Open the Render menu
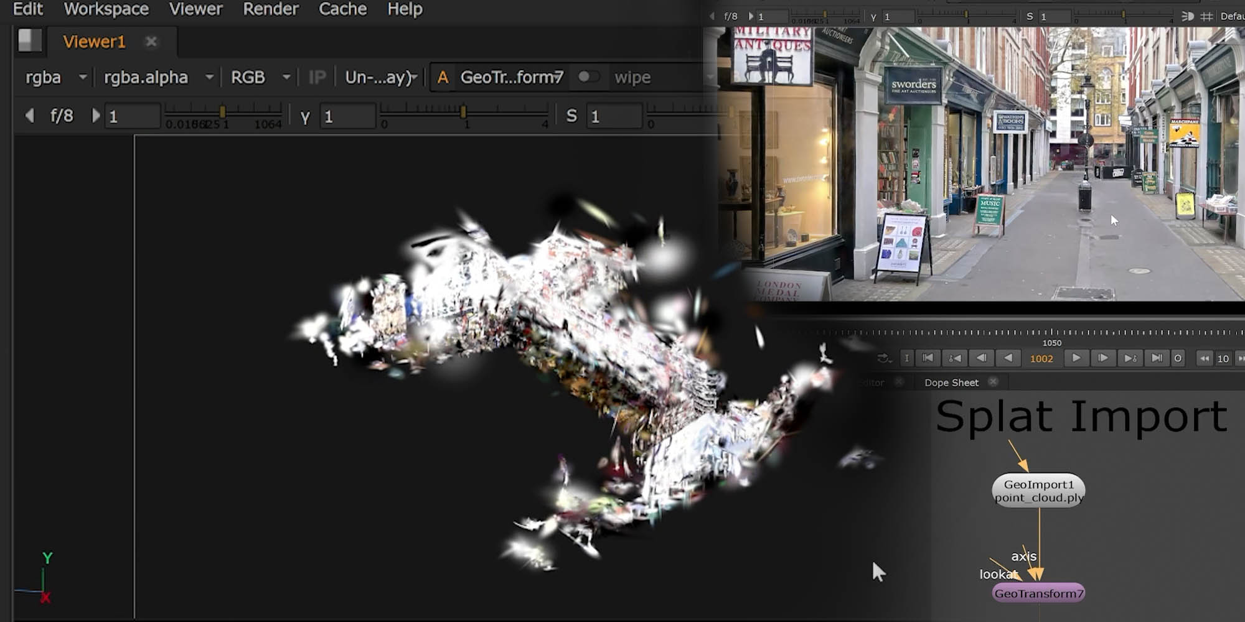 click(270, 9)
